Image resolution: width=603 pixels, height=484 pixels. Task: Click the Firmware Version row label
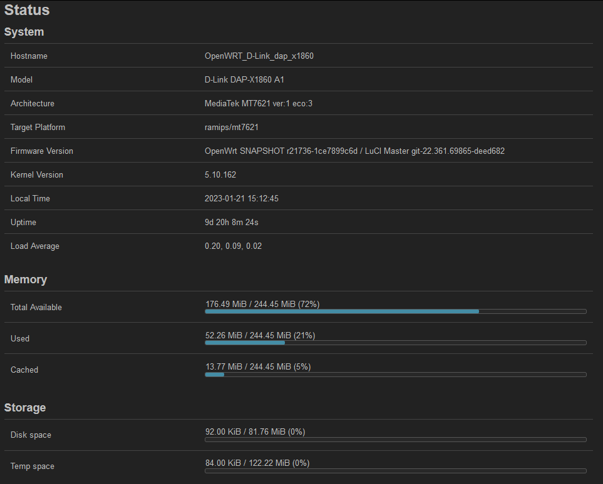click(x=42, y=151)
